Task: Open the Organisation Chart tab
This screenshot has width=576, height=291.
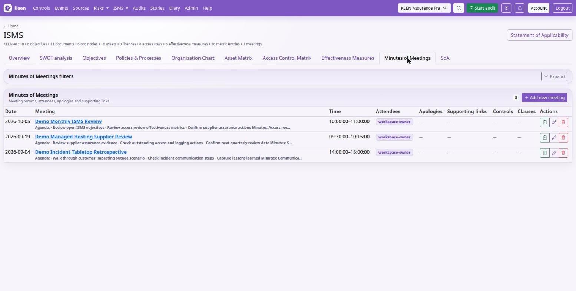Action: pos(193,58)
